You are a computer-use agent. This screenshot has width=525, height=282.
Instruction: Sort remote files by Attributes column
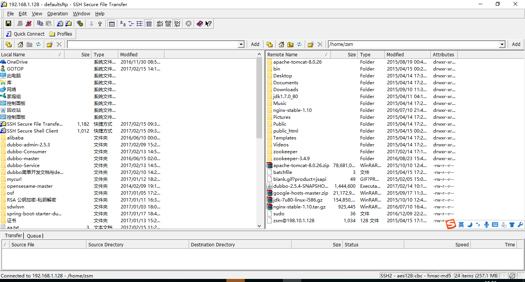coord(444,54)
